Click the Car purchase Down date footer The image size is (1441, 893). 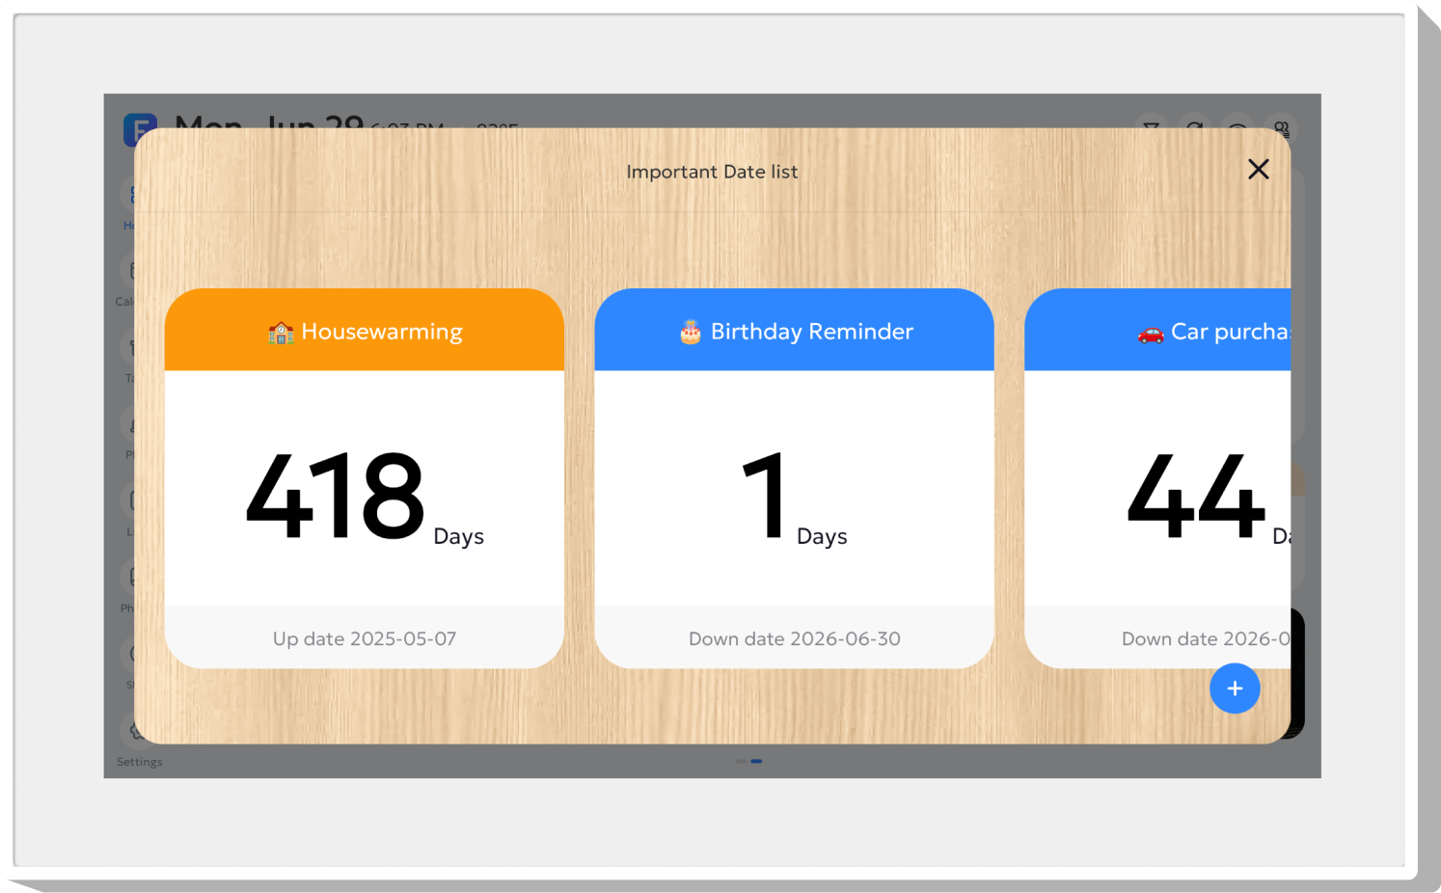(1206, 638)
